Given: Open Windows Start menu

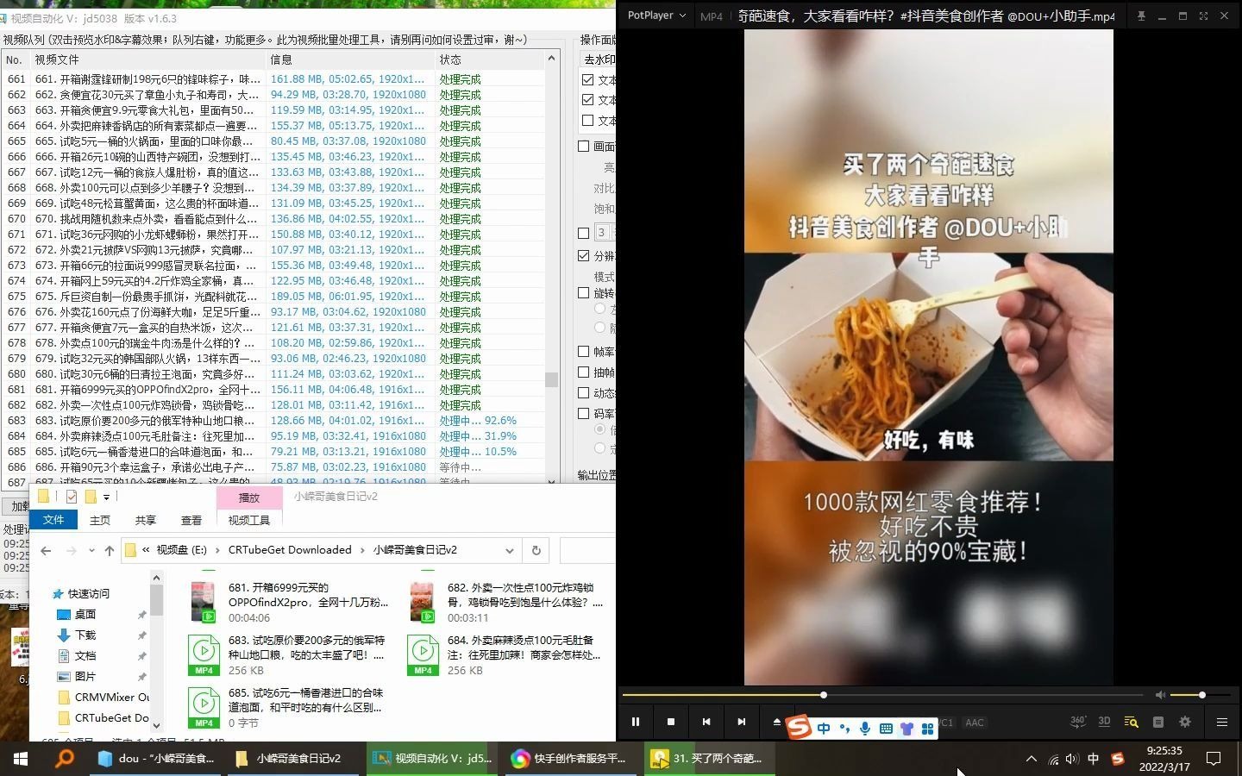Looking at the screenshot, I should (x=21, y=759).
